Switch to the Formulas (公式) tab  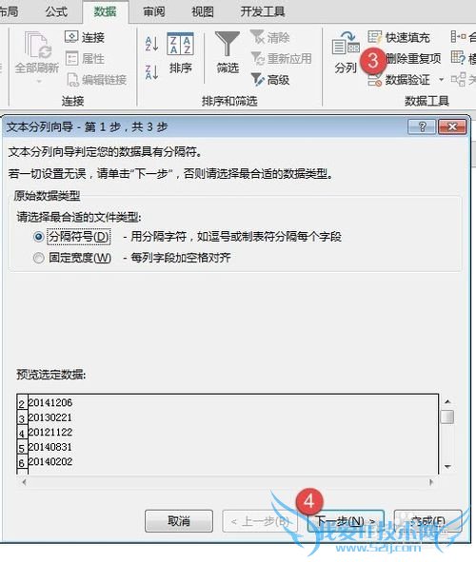tap(57, 11)
